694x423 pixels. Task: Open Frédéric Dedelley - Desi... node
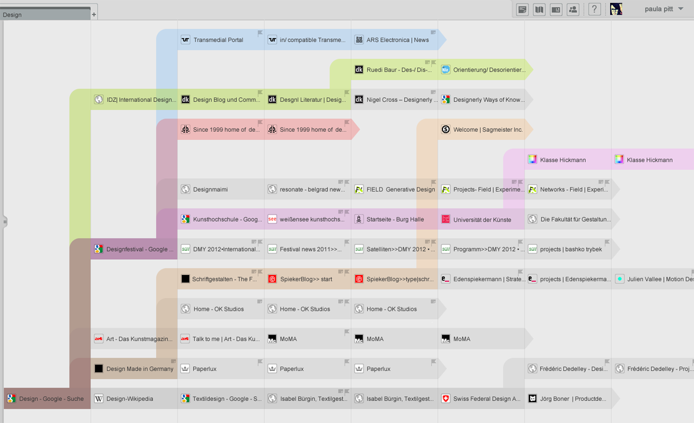point(568,369)
